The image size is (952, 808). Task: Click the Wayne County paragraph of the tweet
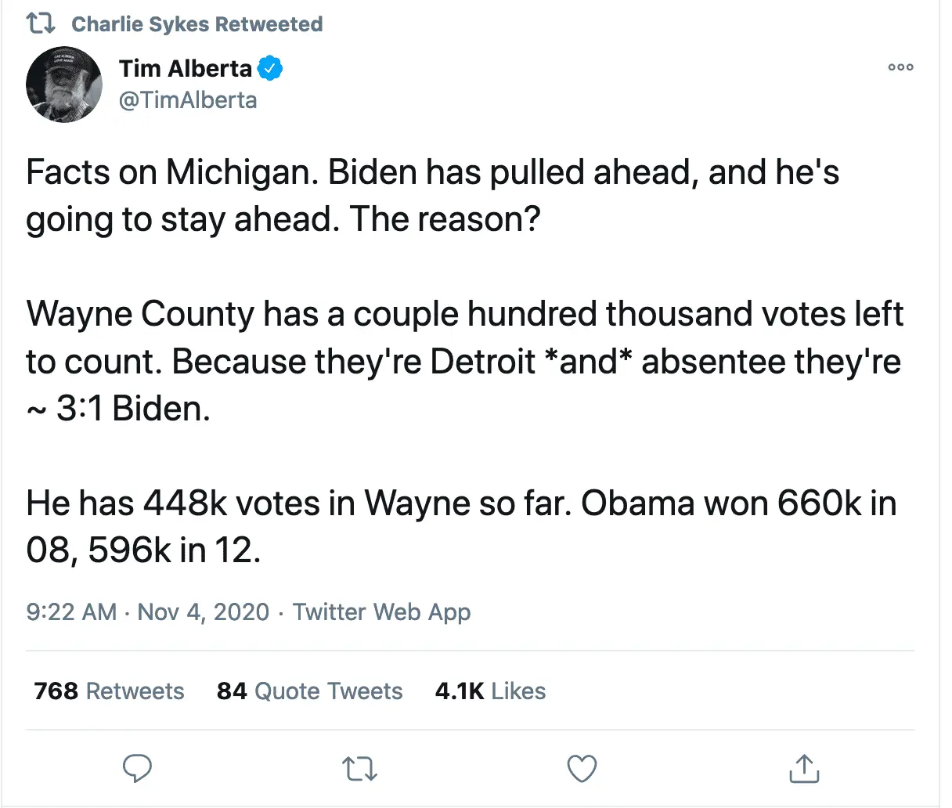click(x=463, y=337)
